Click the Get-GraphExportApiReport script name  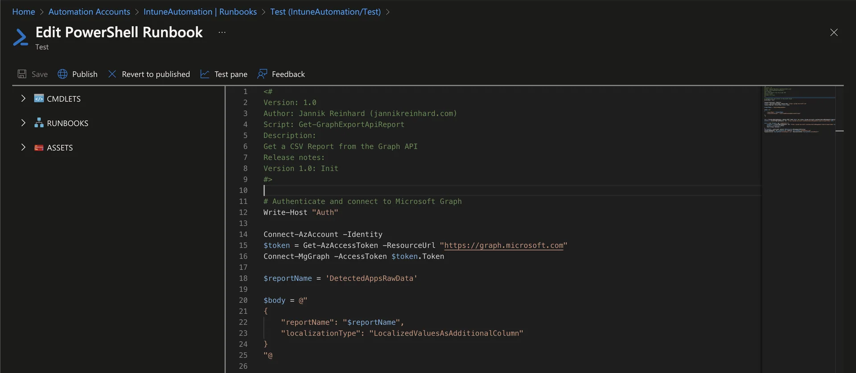pos(351,124)
